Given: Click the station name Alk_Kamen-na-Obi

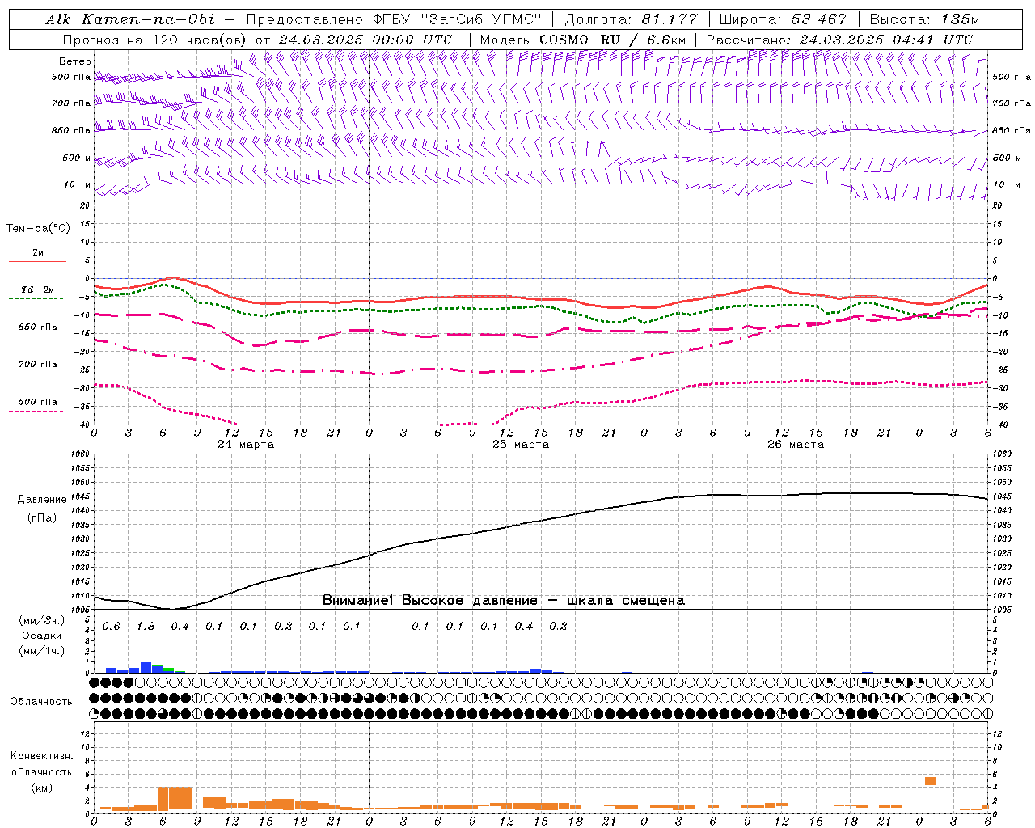Looking at the screenshot, I should point(129,19).
